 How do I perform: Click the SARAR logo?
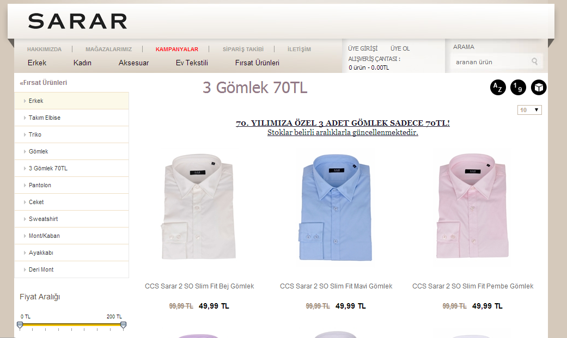78,21
